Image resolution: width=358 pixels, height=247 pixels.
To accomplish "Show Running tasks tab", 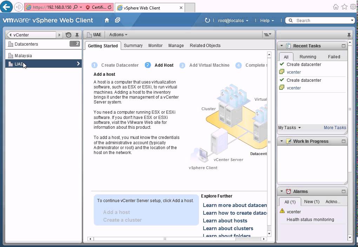I will click(x=308, y=56).
